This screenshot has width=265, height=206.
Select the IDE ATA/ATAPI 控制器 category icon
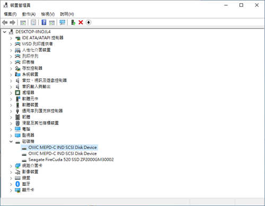(17, 38)
